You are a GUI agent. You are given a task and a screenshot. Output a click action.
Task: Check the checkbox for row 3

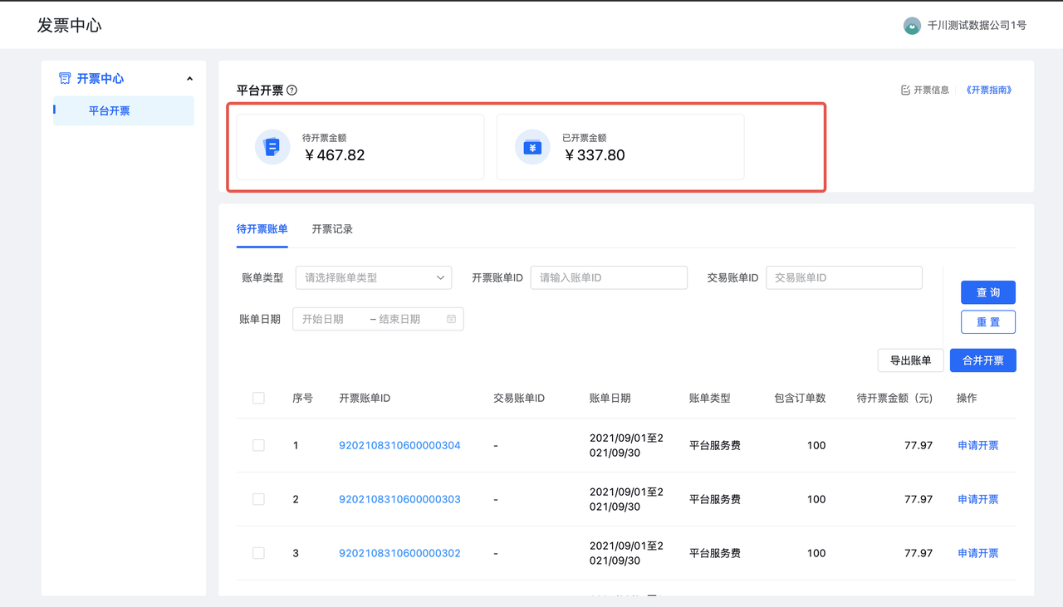click(x=258, y=553)
